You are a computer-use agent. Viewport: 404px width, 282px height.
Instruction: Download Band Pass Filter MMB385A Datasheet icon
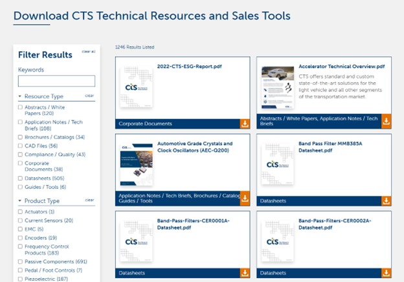click(x=386, y=201)
